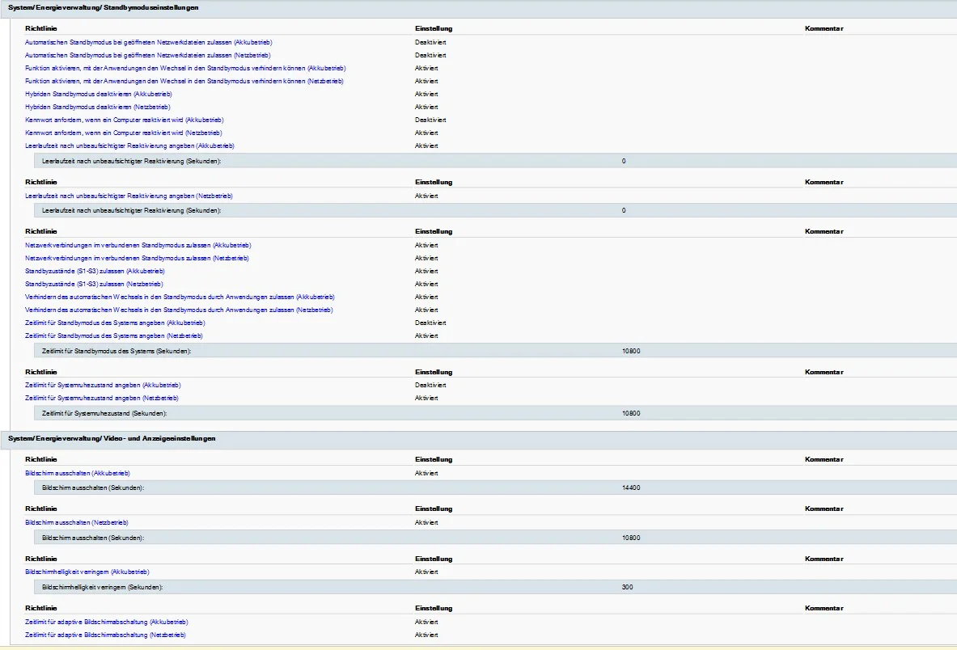
Task: Open 'Funktion aktivieren, mit der Anwendungen…' (Akkubetrieb) link
Action: point(185,68)
